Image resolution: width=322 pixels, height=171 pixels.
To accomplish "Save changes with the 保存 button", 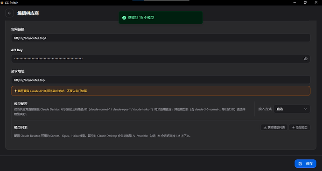I will pos(305,164).
